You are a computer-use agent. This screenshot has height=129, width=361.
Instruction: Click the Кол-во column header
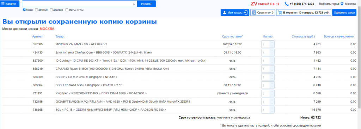coord(268,36)
